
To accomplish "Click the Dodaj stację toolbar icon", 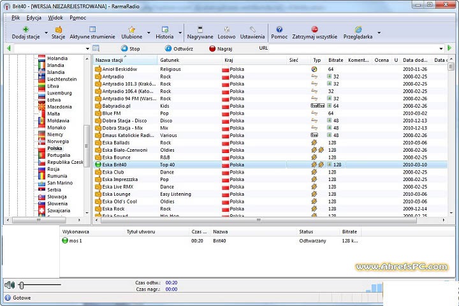I will click(x=25, y=29).
